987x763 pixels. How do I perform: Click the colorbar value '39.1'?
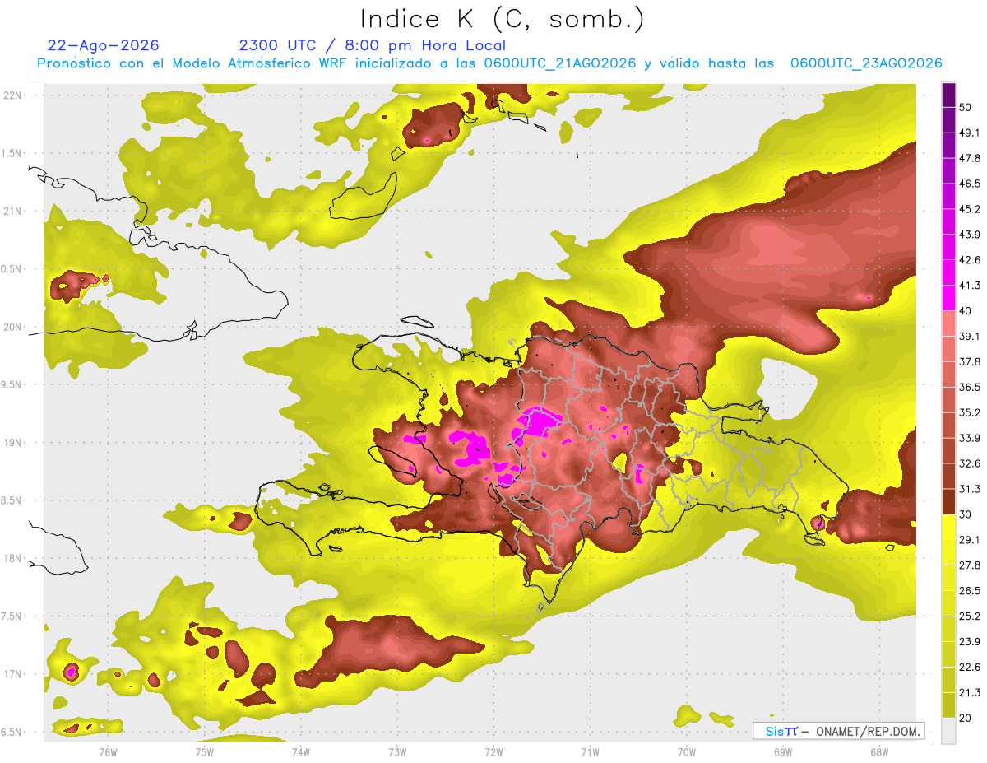(969, 336)
